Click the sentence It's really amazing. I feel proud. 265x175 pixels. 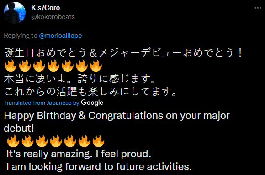click(x=79, y=154)
